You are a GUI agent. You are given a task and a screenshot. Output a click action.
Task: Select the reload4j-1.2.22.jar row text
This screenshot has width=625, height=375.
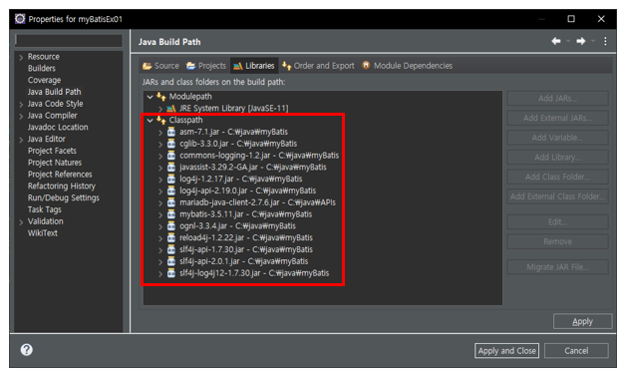tap(246, 237)
